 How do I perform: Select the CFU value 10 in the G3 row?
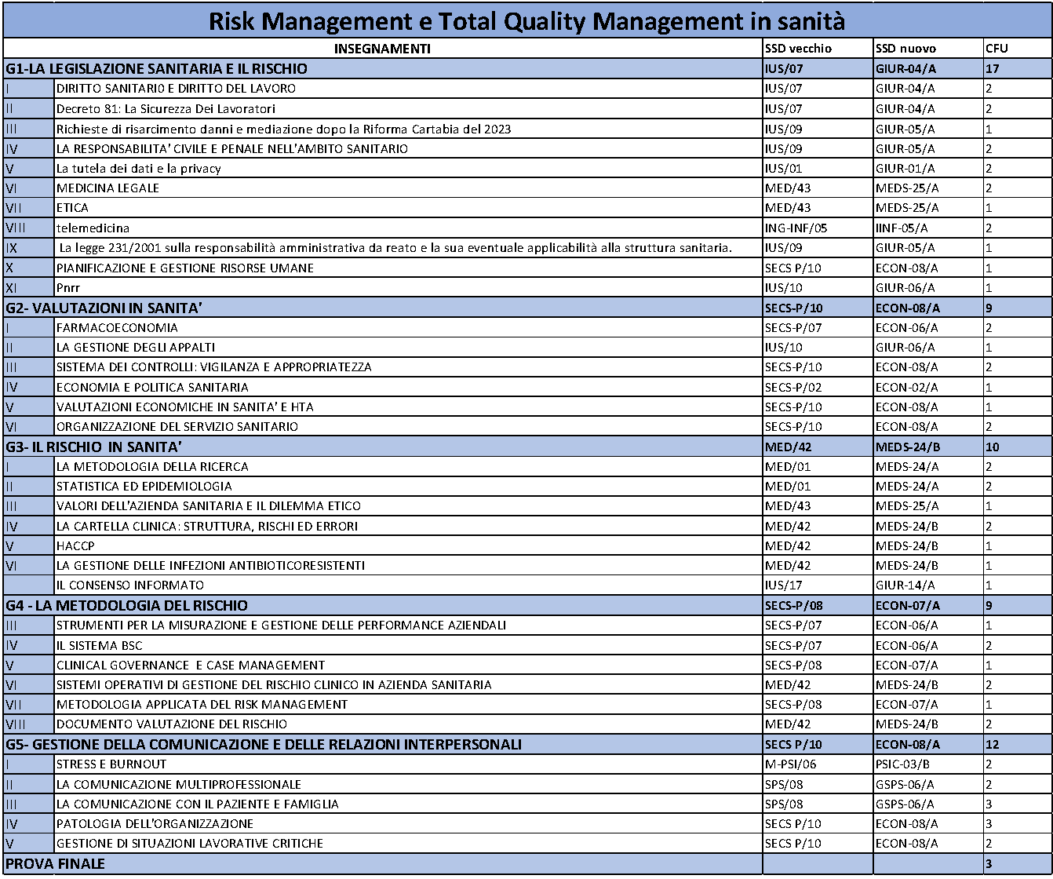click(x=1017, y=447)
